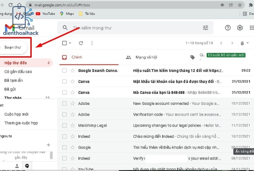This screenshot has height=171, width=254.
Task: Go to the newer messages page arrow
Action: [221, 43]
